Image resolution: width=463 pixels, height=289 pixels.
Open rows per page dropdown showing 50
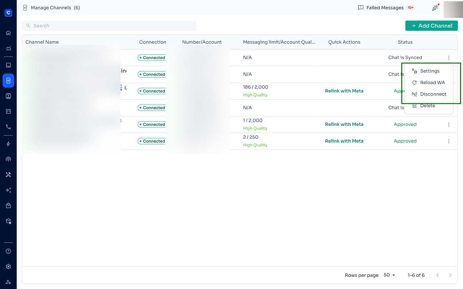pos(389,275)
